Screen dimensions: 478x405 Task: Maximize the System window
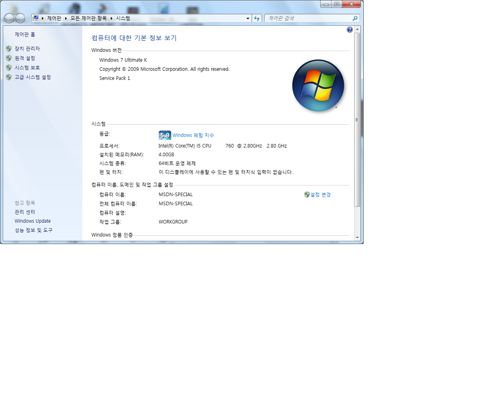[x=337, y=4]
